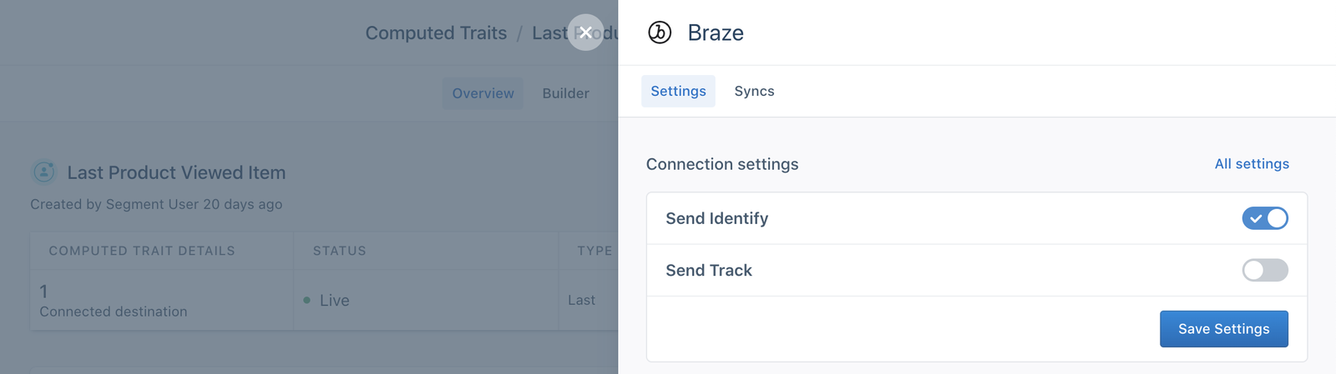Disable the Send Identify toggle
Viewport: 1336px width, 374px height.
(1264, 218)
